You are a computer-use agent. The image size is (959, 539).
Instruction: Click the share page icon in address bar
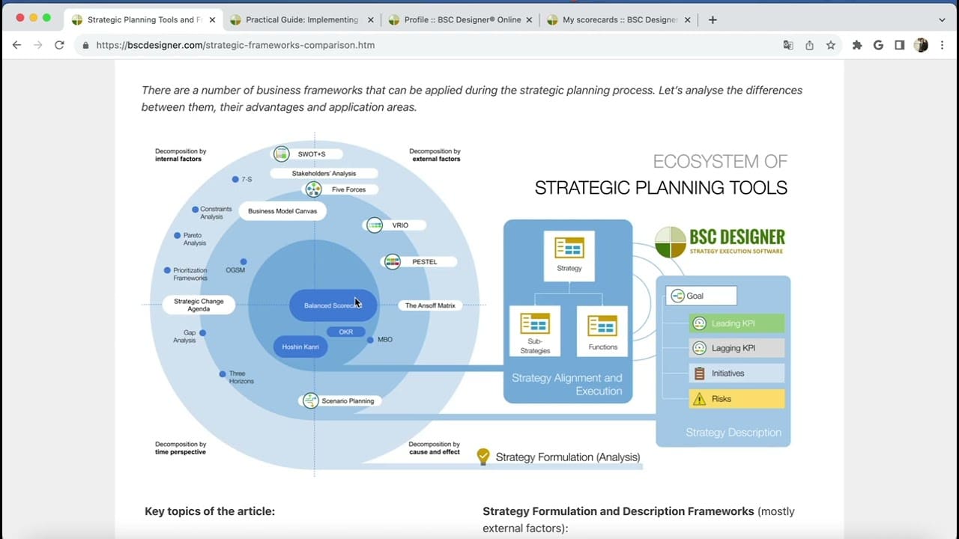tap(809, 45)
